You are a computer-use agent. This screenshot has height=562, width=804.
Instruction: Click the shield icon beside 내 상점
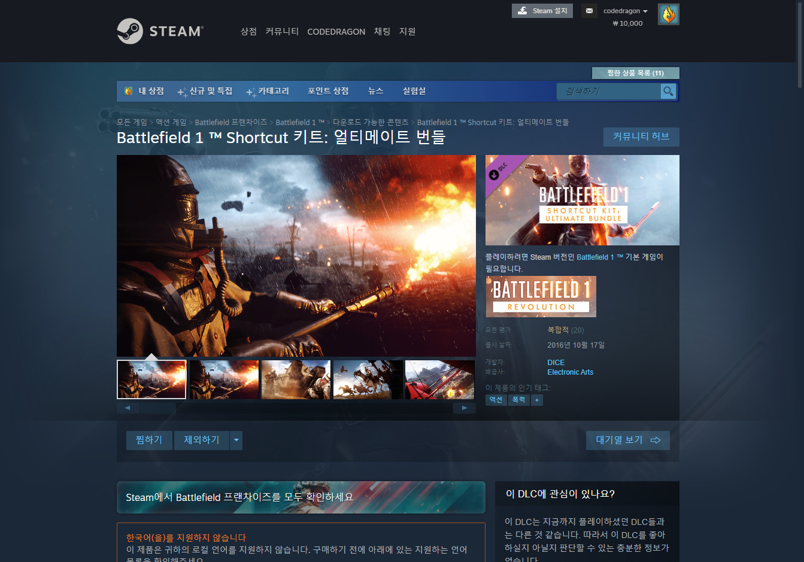(x=128, y=91)
